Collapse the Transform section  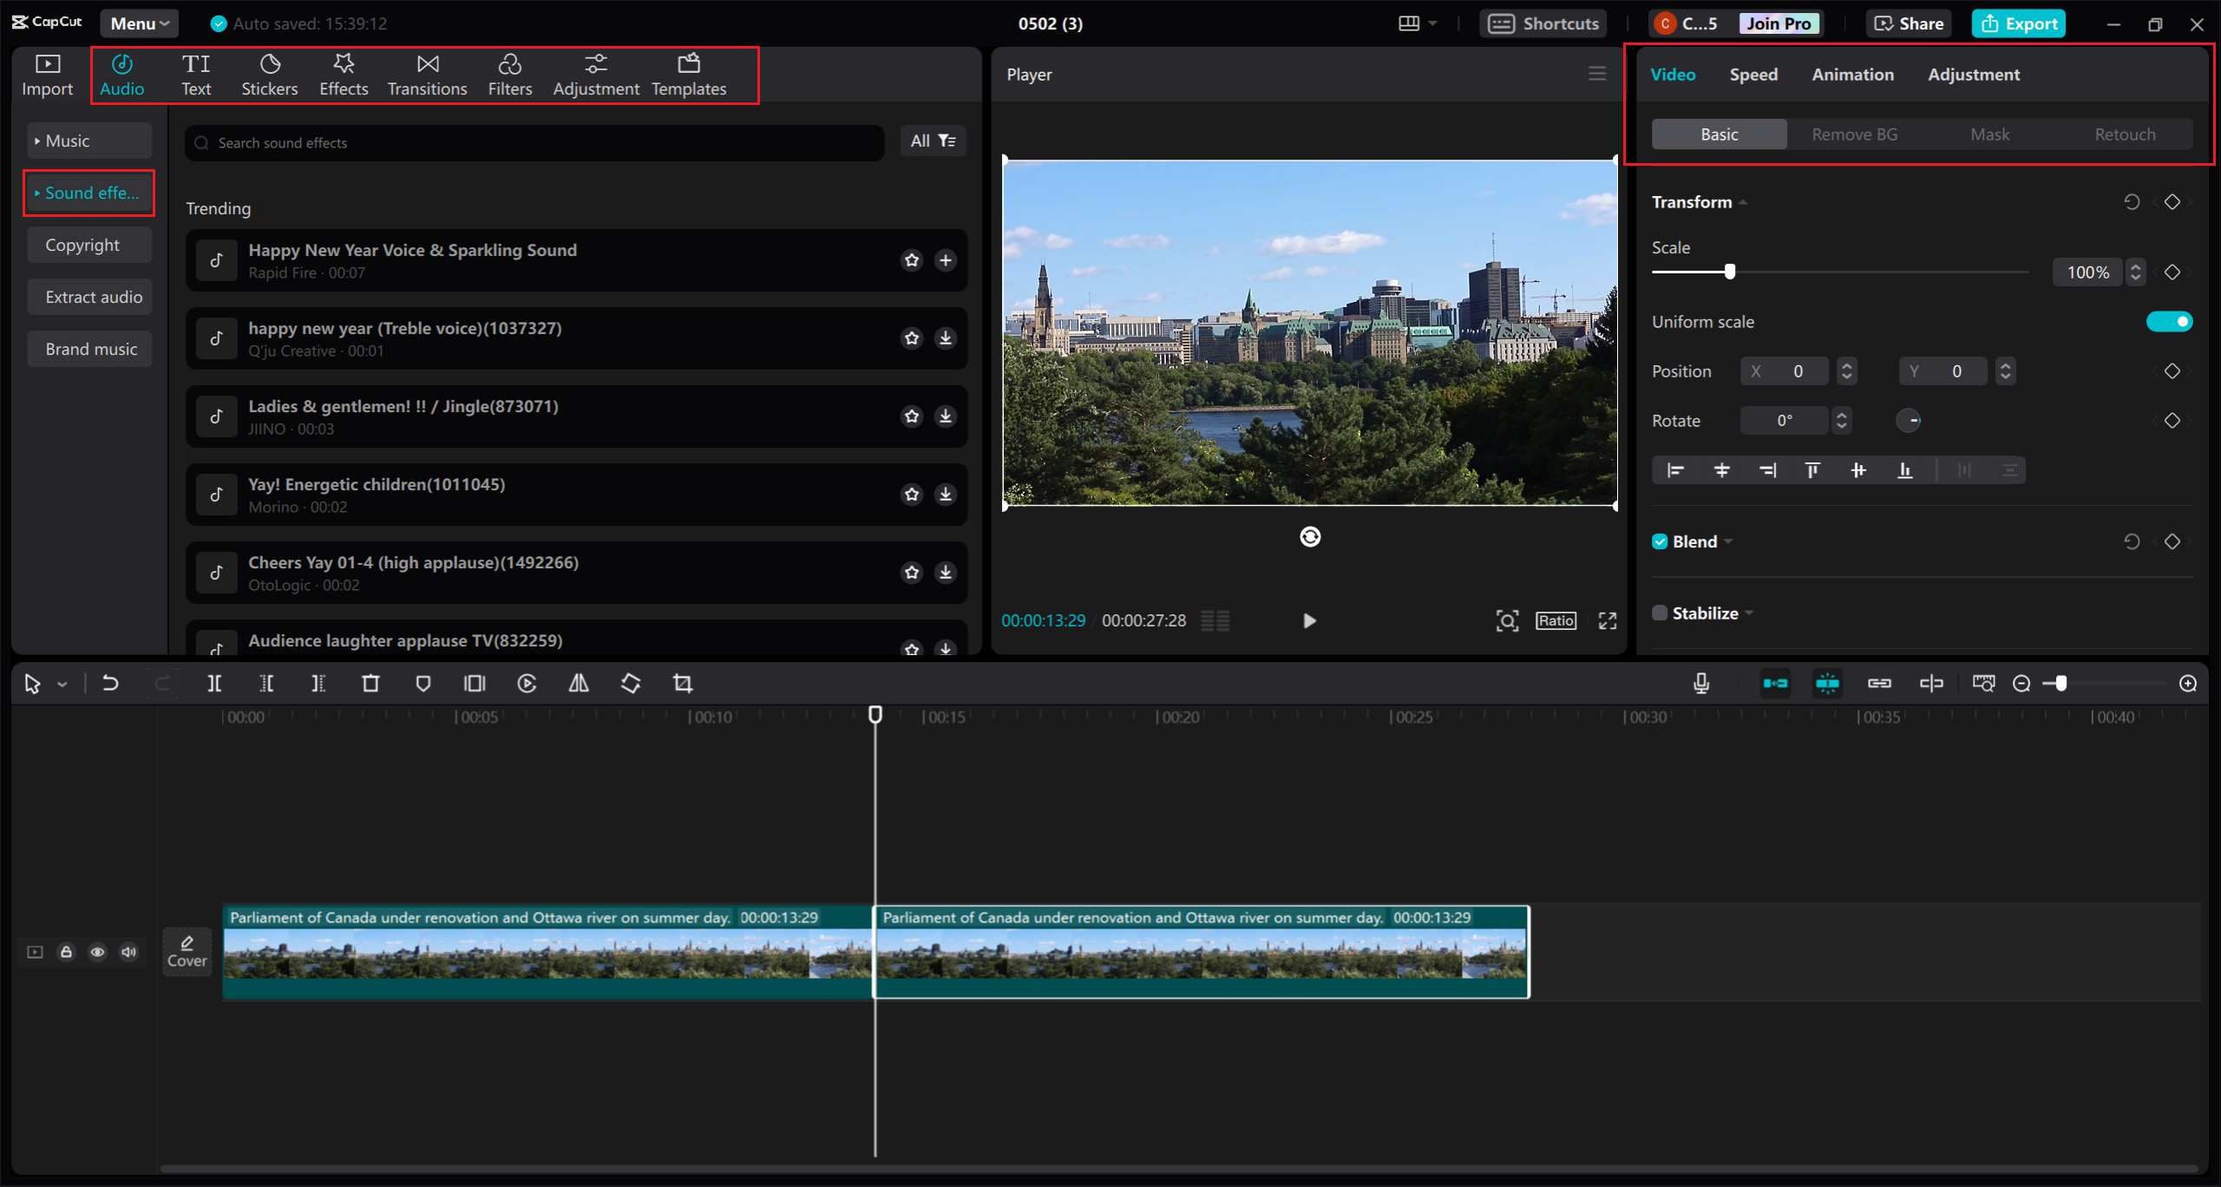[x=1742, y=201]
